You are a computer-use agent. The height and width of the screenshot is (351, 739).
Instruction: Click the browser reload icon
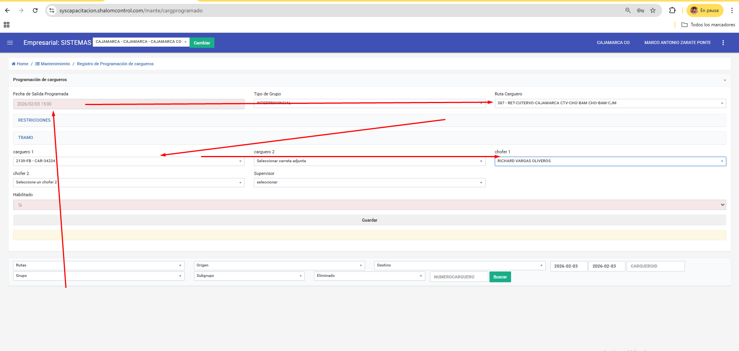[35, 10]
